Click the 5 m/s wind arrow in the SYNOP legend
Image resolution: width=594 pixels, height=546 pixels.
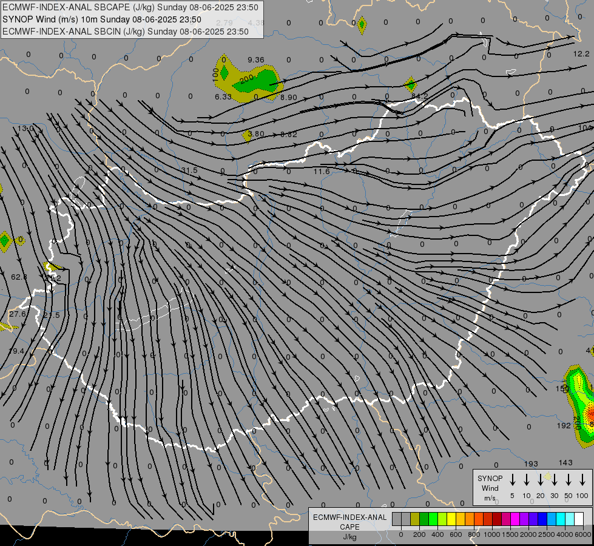(512, 480)
